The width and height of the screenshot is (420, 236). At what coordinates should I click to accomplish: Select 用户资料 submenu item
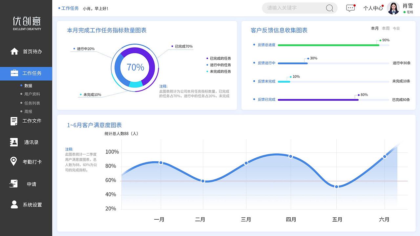tap(32, 94)
